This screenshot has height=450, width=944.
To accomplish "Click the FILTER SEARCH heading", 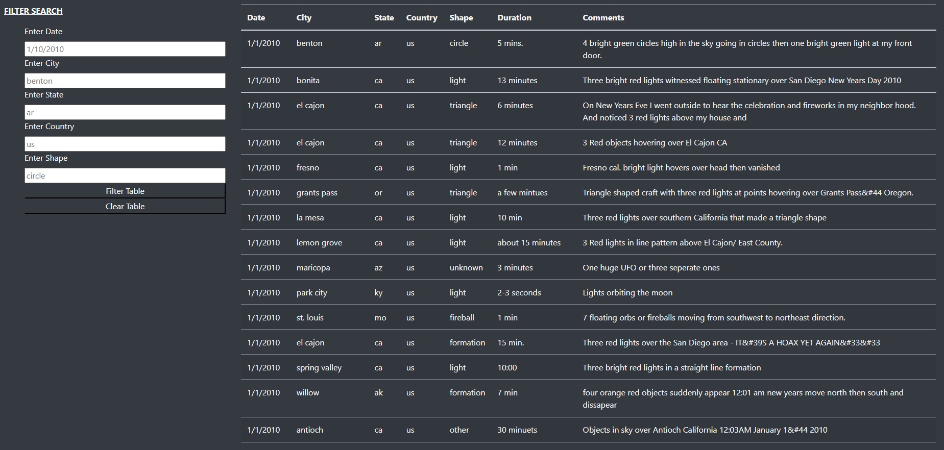I will 33,11.
